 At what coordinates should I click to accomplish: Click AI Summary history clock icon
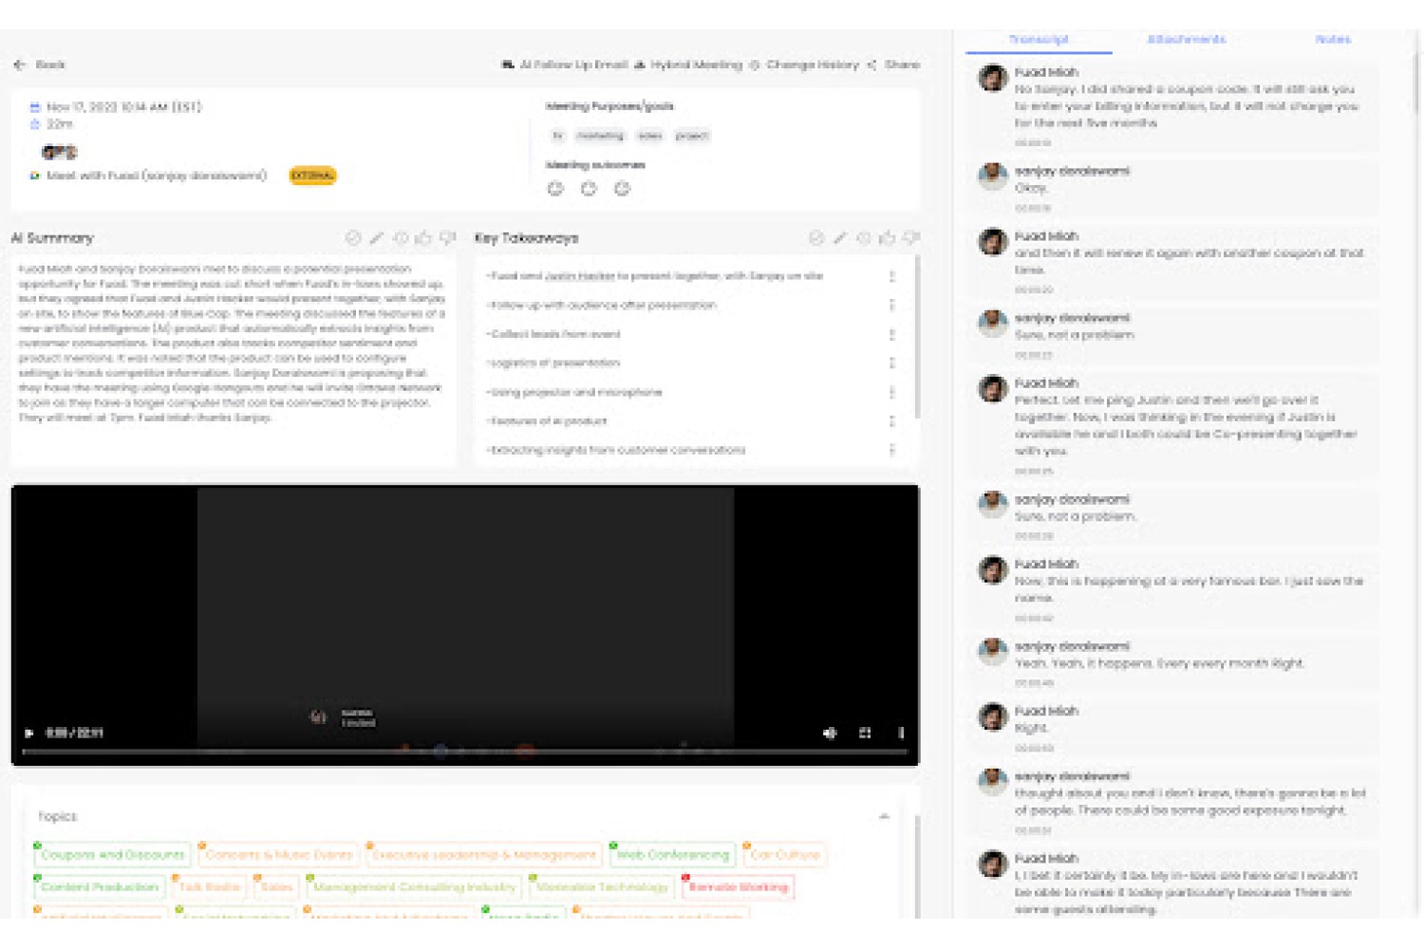click(401, 237)
